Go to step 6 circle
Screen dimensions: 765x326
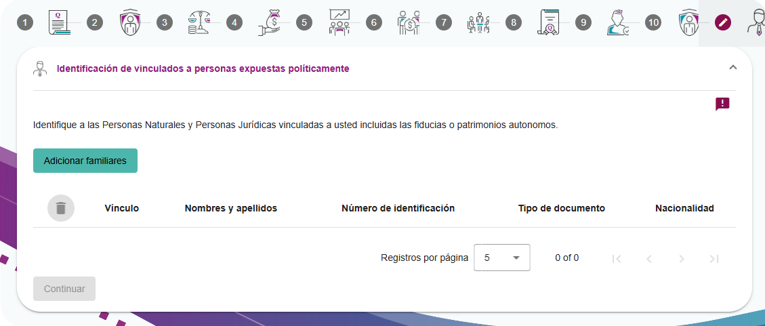[x=374, y=22]
